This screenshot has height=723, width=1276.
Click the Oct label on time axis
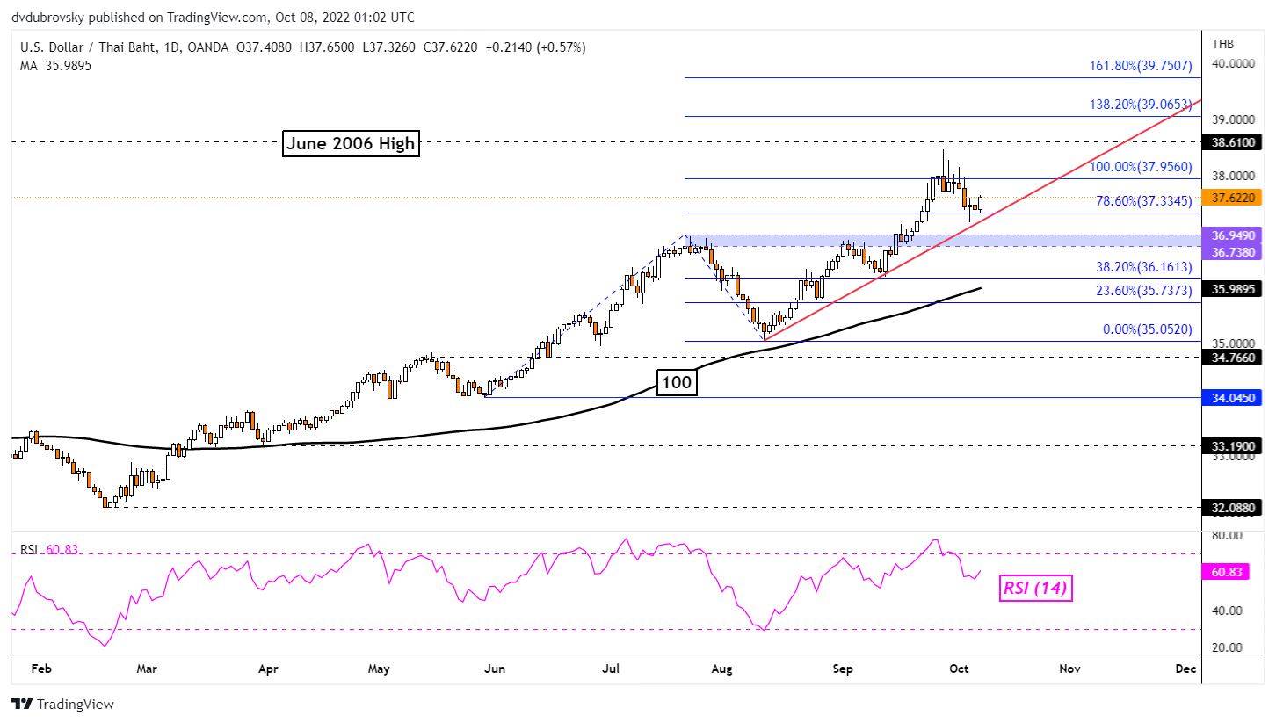coord(959,669)
